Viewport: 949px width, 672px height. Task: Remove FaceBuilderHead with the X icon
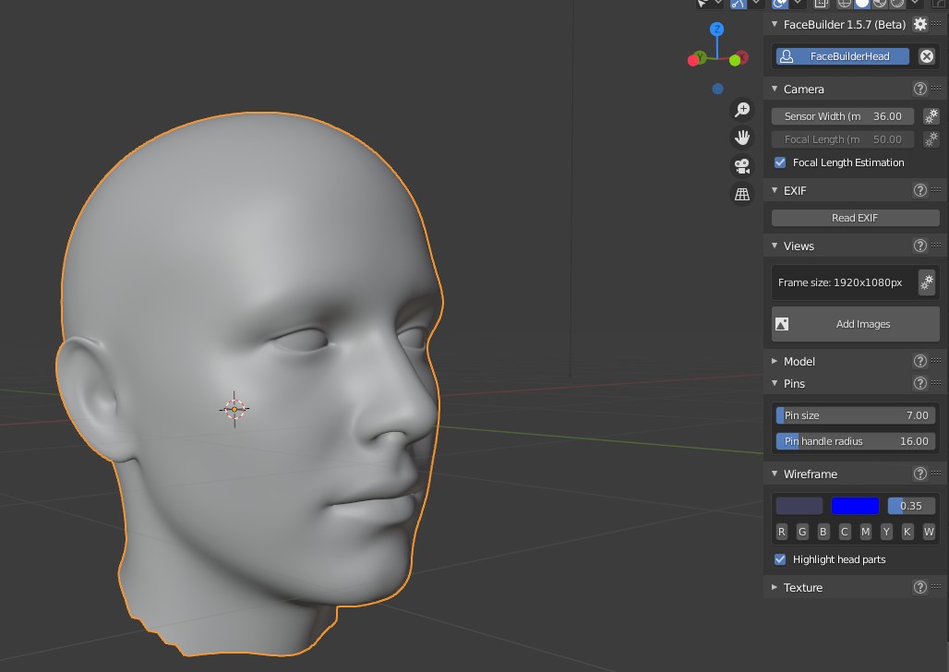tap(927, 56)
